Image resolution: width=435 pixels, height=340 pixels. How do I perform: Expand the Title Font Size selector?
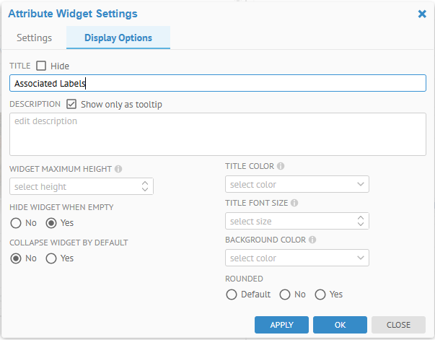[297, 221]
